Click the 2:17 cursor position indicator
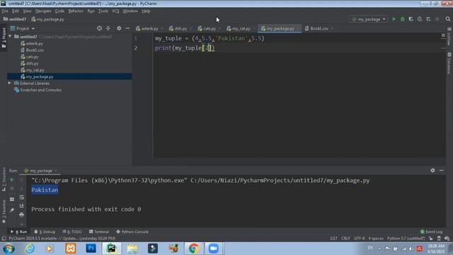Image resolution: width=453 pixels, height=255 pixels. pos(333,239)
